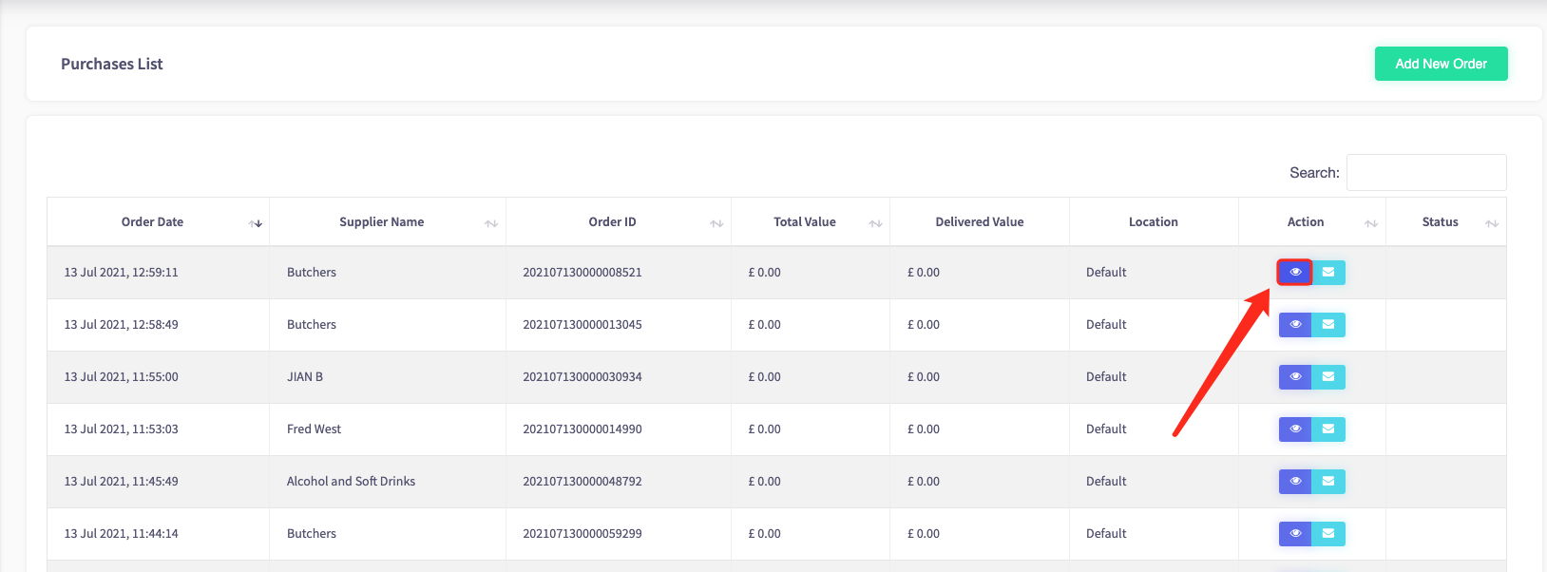Email order 202107130000059299 envelope icon
The height and width of the screenshot is (572, 1547).
1328,534
